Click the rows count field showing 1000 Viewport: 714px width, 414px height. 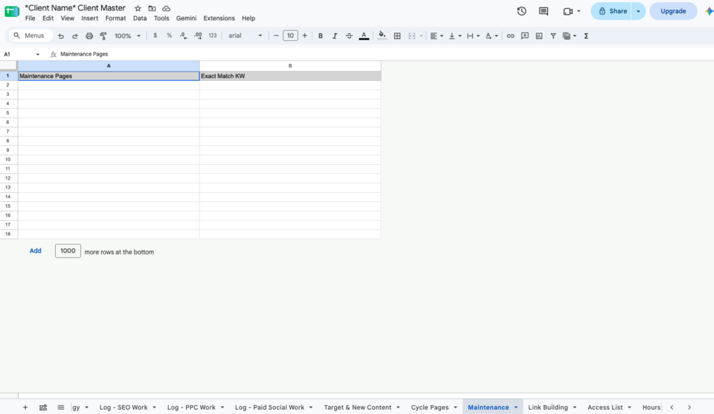point(68,251)
